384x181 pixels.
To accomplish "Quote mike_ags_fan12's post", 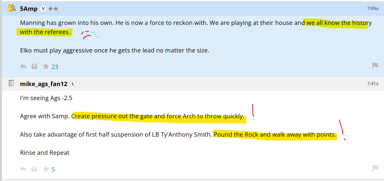I will pyautogui.click(x=34, y=169).
